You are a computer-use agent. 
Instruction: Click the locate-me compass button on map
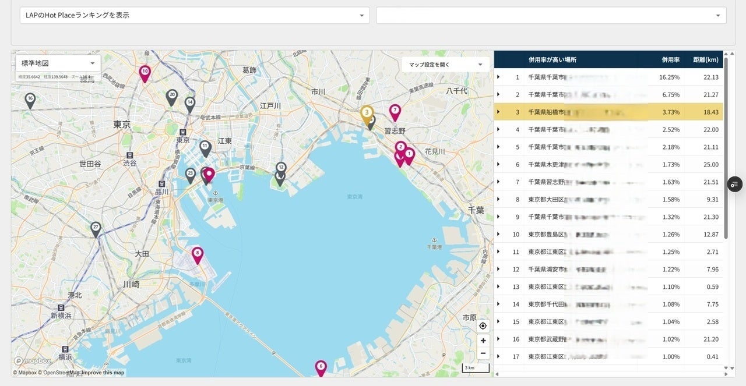(483, 325)
